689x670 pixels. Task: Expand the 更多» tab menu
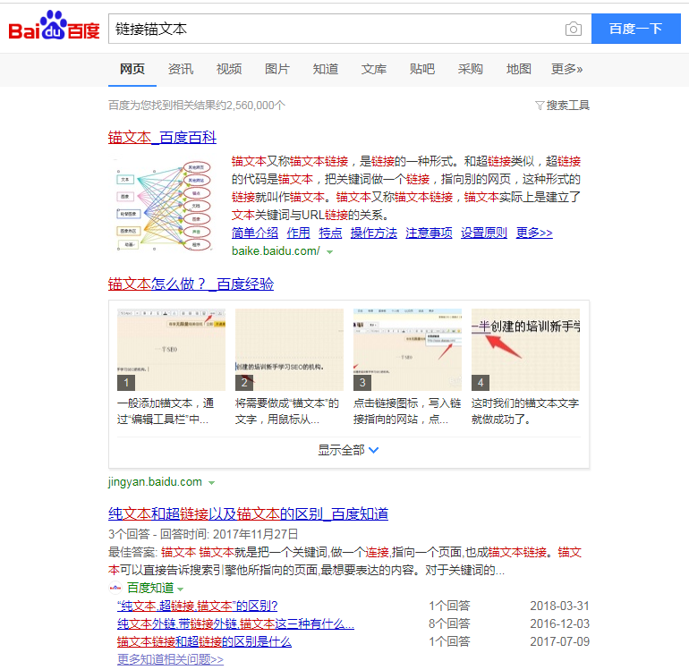point(566,69)
